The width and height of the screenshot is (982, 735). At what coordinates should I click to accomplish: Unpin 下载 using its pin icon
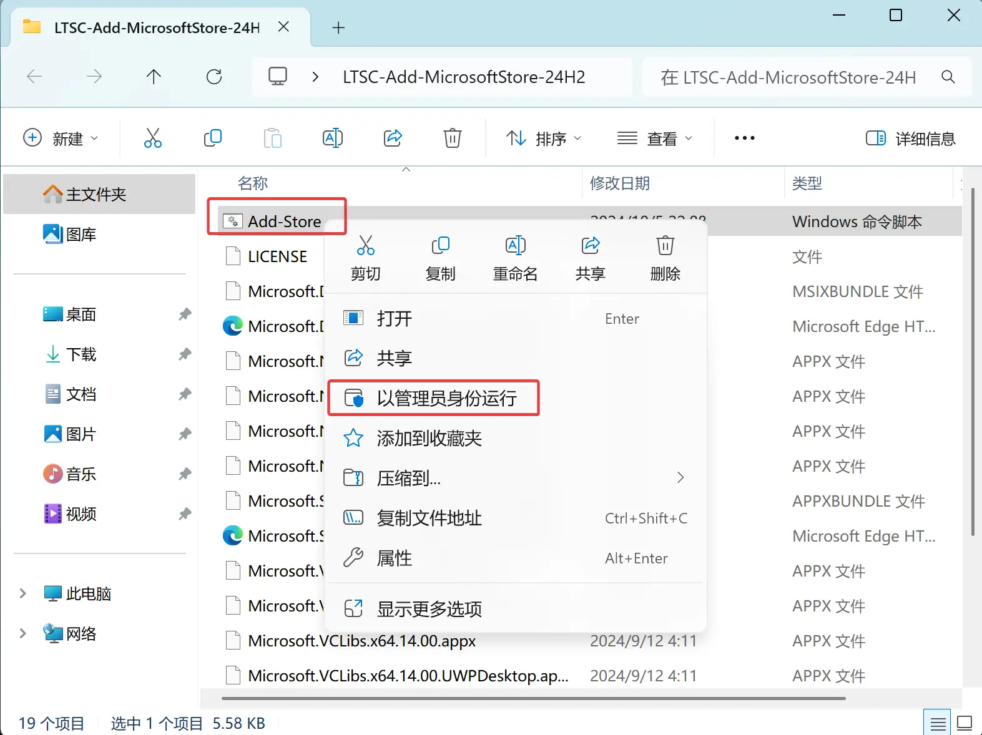click(185, 354)
